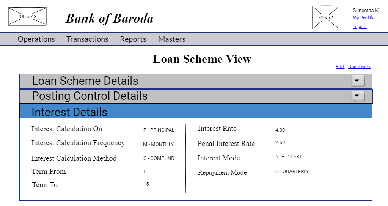Click the Term From label

49,172
